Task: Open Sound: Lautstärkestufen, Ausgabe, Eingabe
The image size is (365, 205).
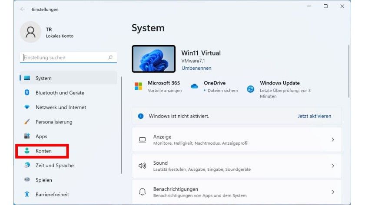Action: click(x=237, y=166)
